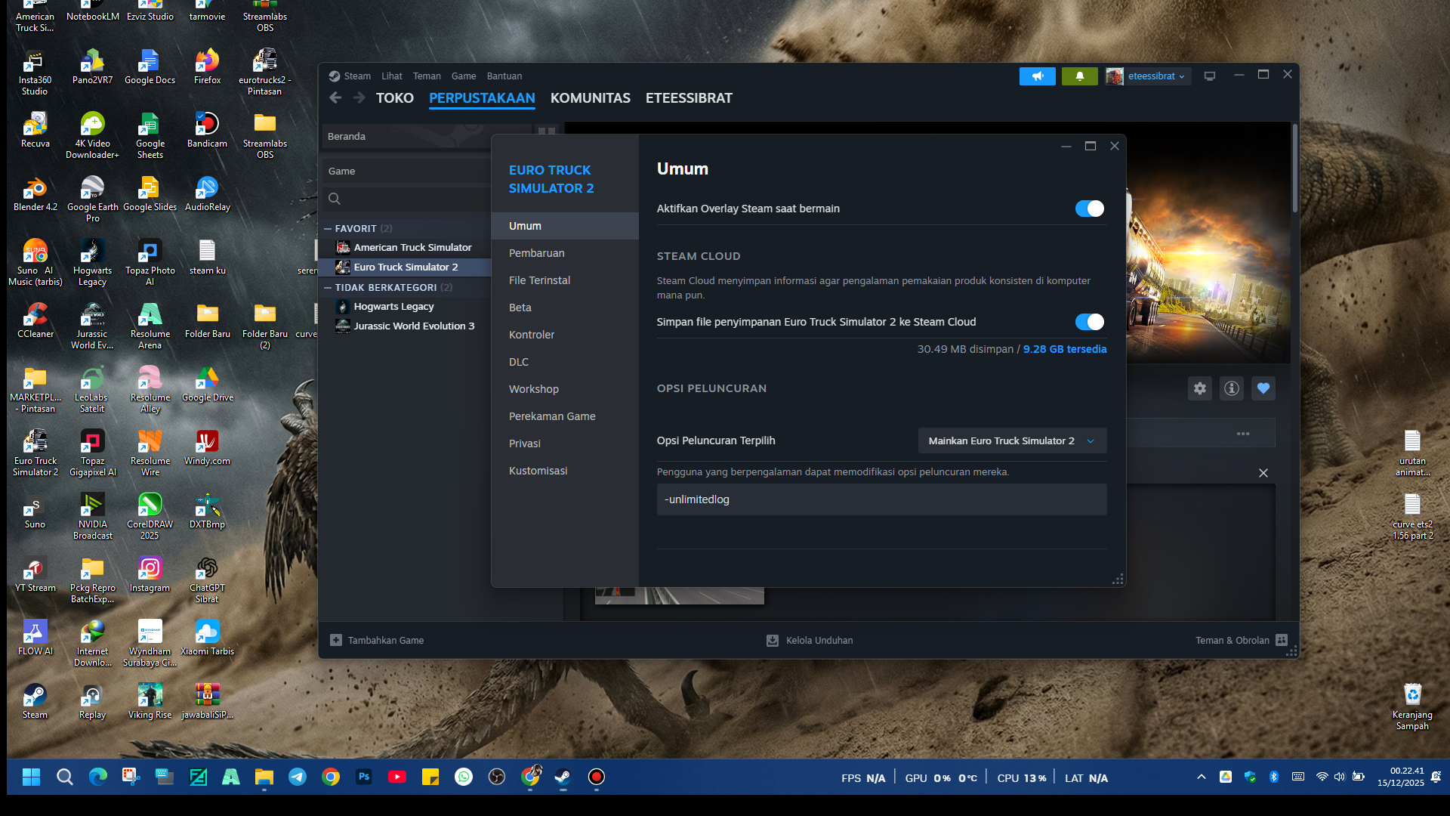Open Microsoft Edge from the taskbar
The width and height of the screenshot is (1450, 816).
click(x=98, y=777)
